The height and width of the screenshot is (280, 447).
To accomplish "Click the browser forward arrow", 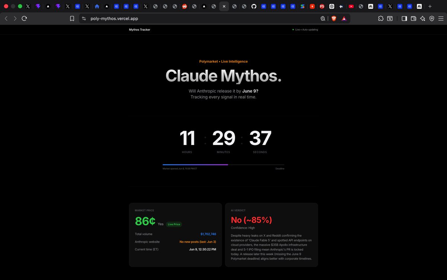I will (x=15, y=18).
